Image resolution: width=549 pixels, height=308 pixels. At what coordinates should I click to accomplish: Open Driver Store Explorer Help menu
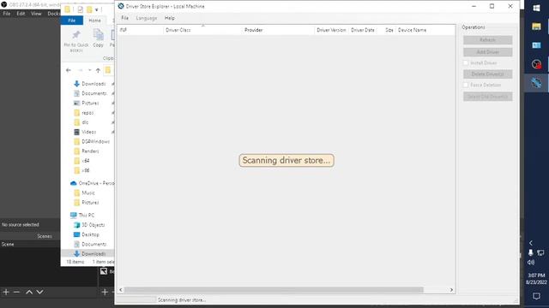click(170, 18)
